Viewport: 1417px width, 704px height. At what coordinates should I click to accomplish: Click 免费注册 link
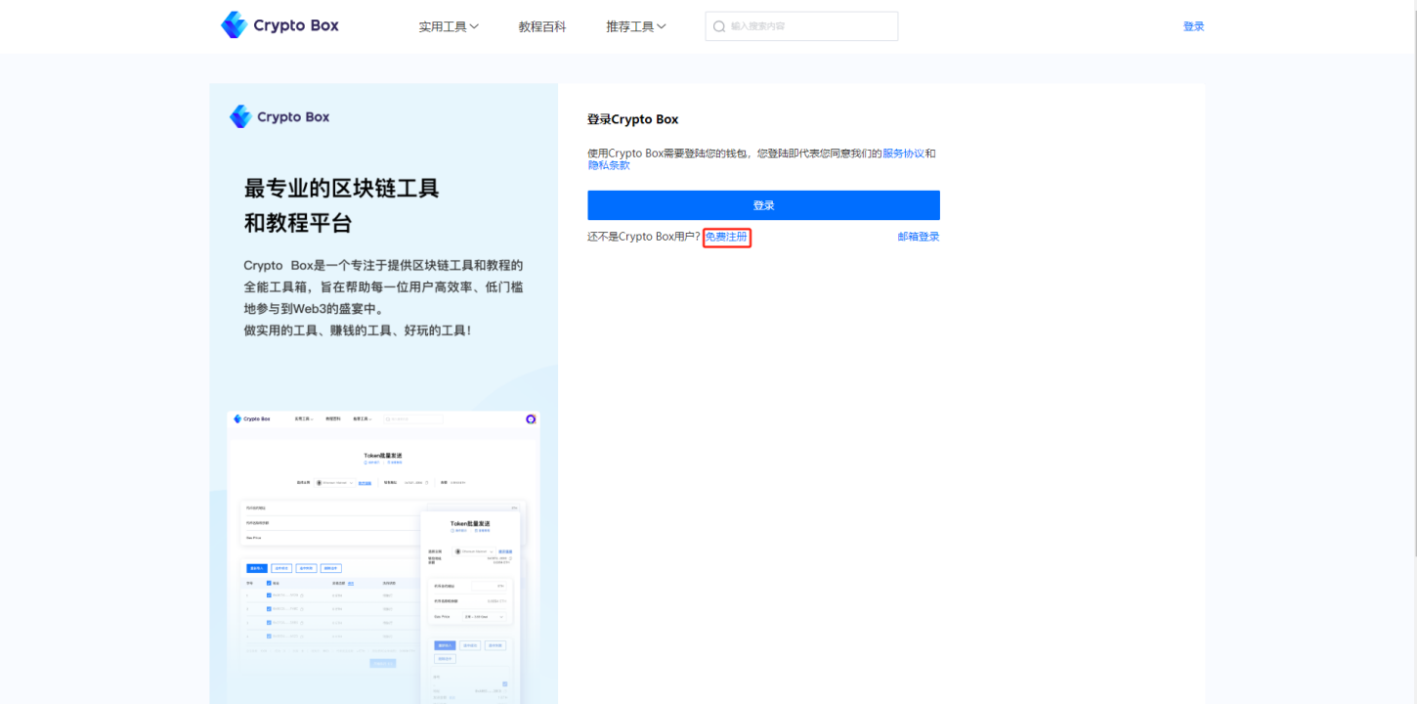point(726,237)
